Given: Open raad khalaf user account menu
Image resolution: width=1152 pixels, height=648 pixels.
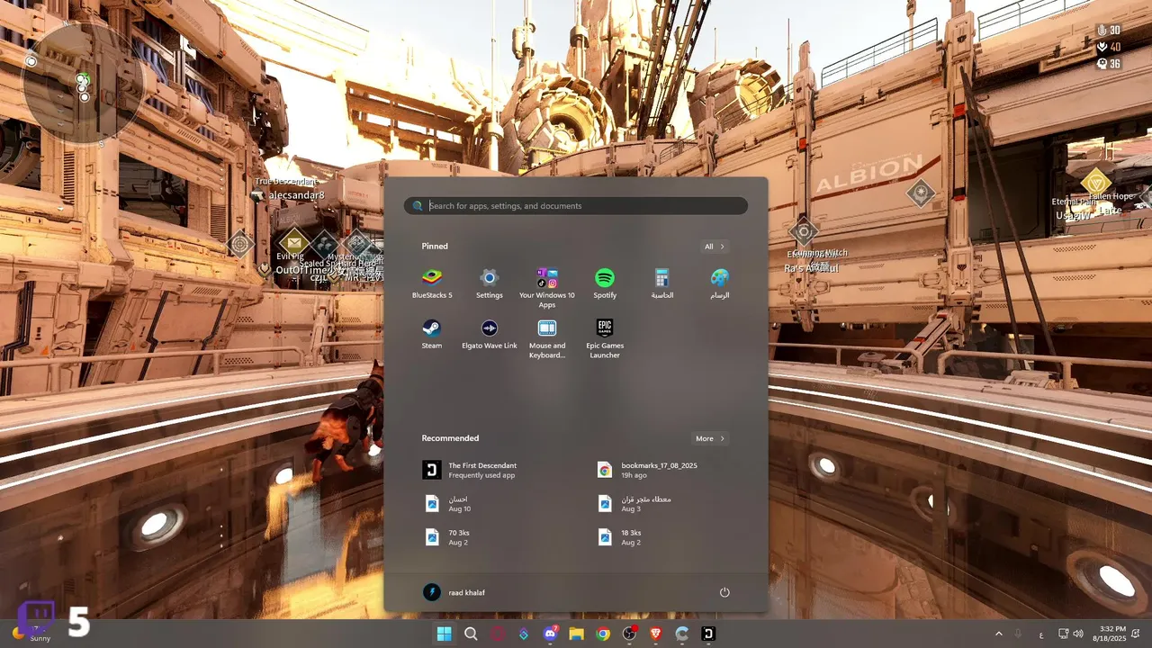Looking at the screenshot, I should point(454,592).
